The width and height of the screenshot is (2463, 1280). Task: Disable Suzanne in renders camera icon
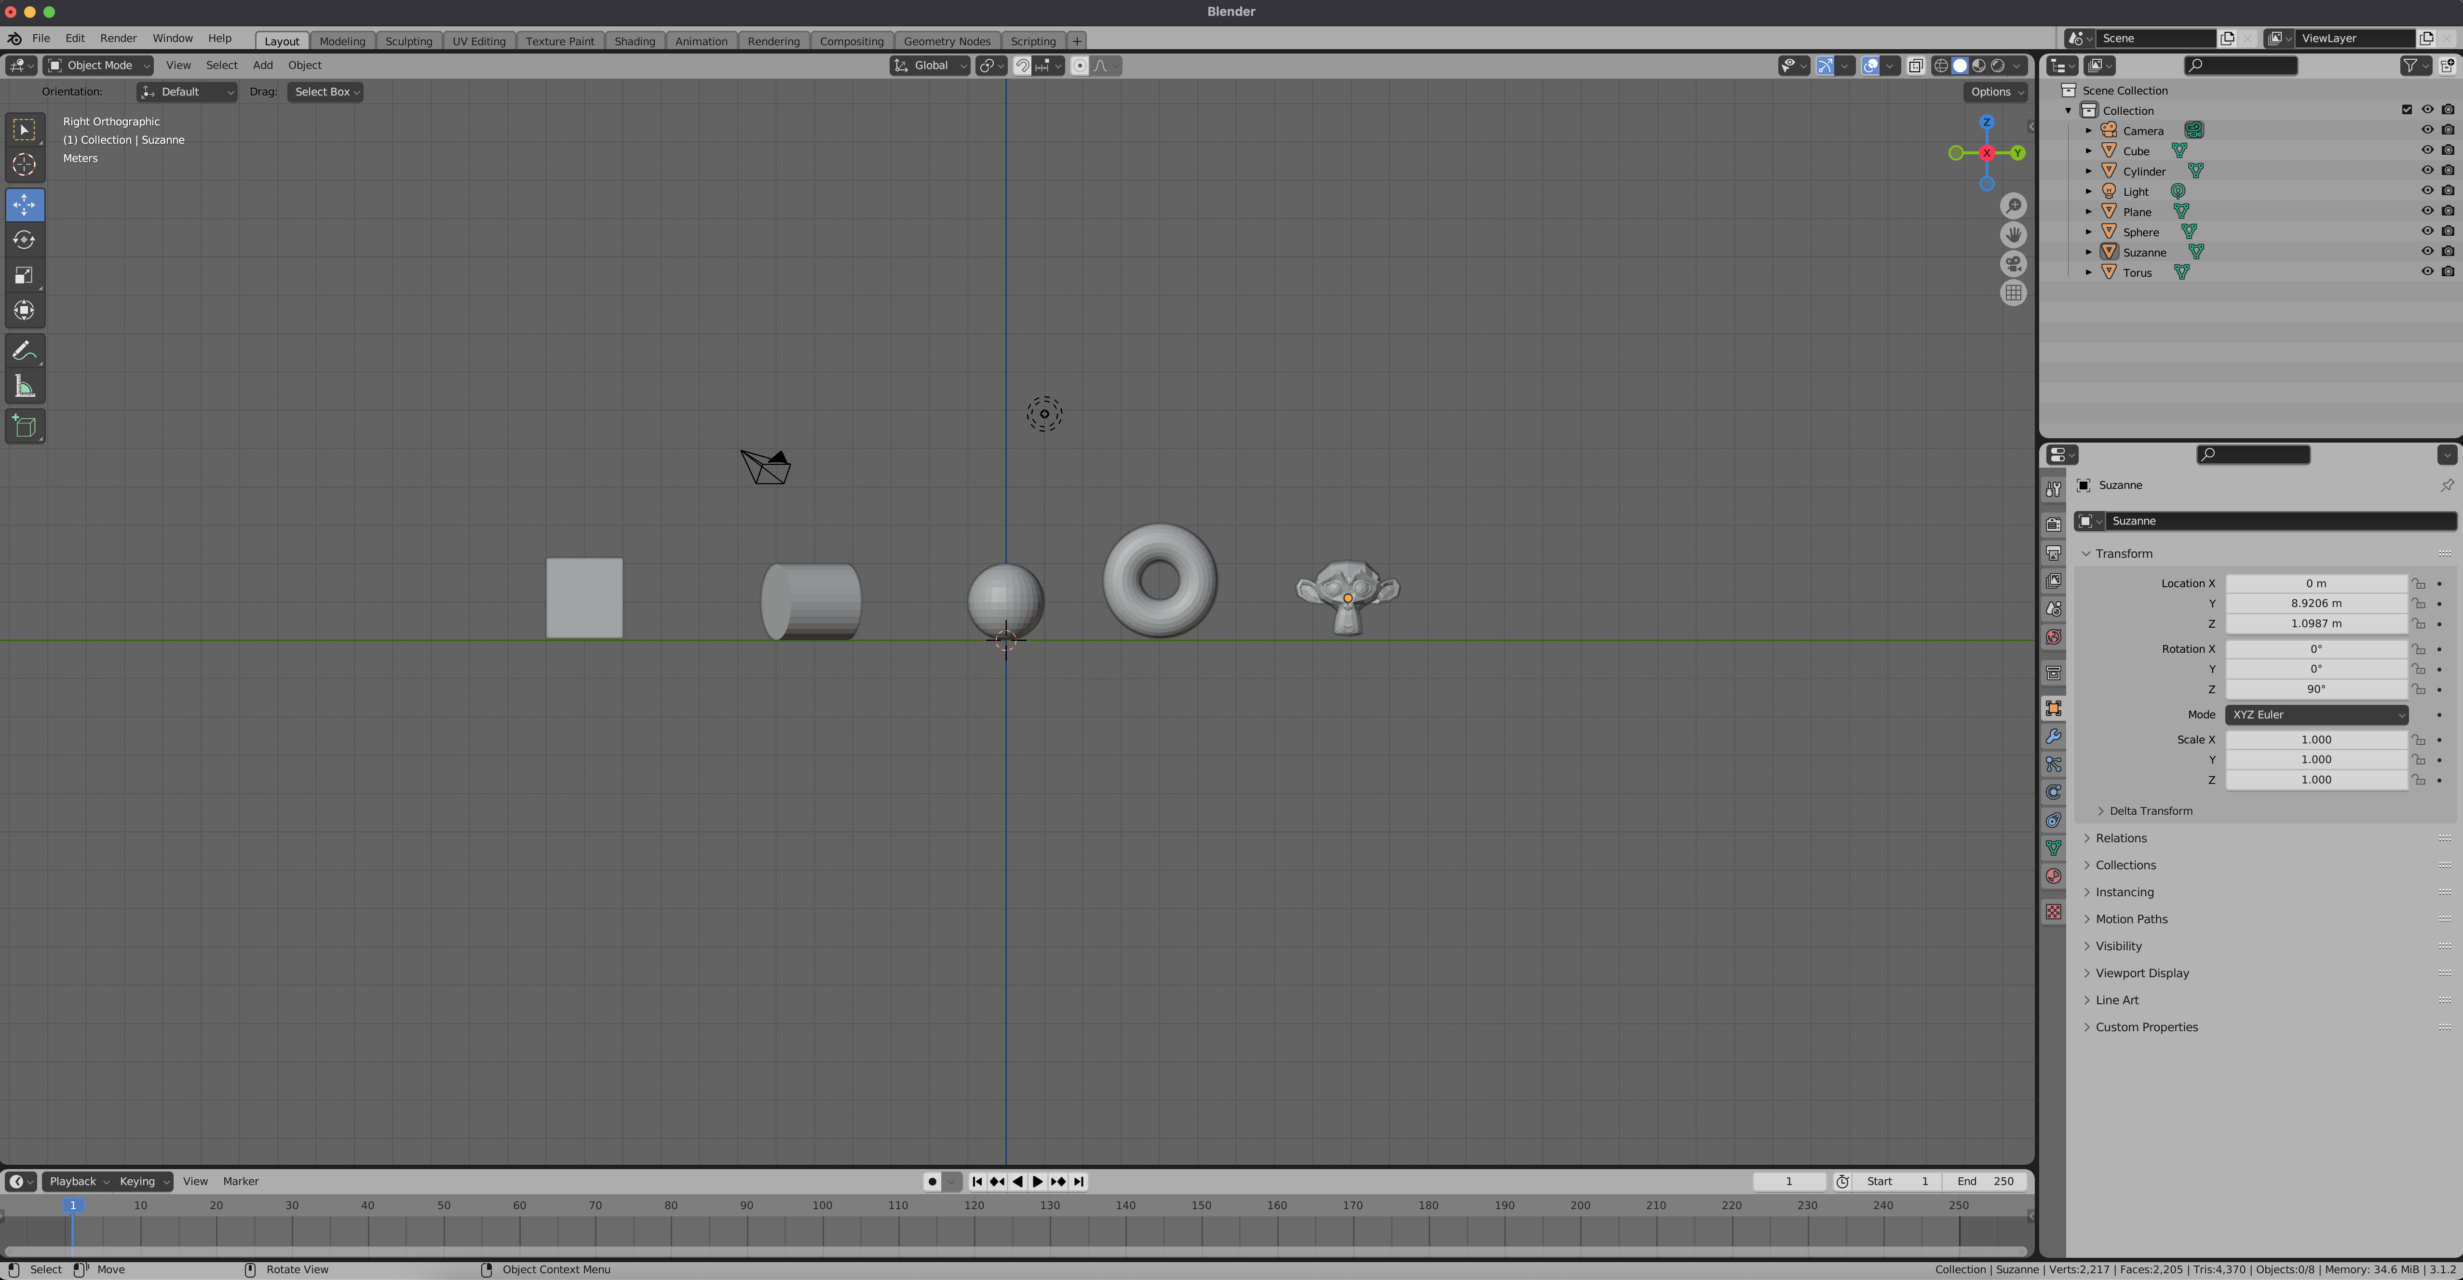(2448, 251)
